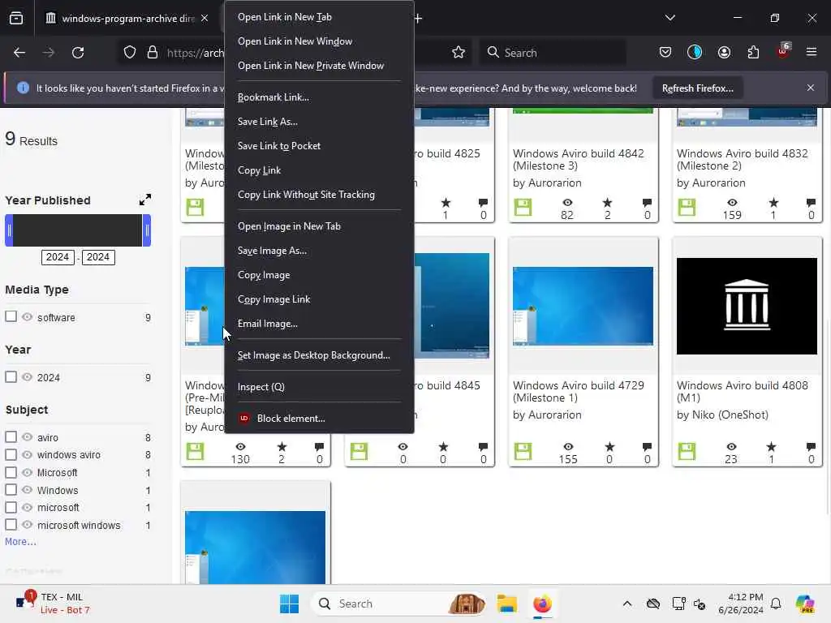831x623 pixels.
Task: Show hidden system tray icons chevron
Action: tap(627, 604)
